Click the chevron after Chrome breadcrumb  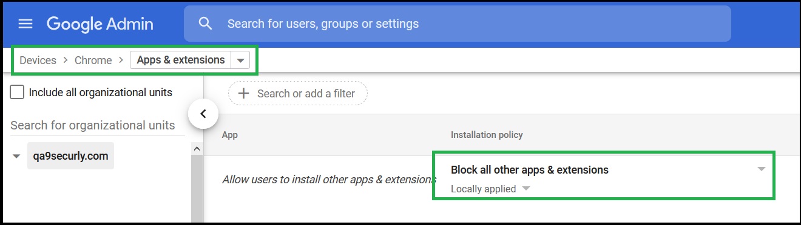121,60
